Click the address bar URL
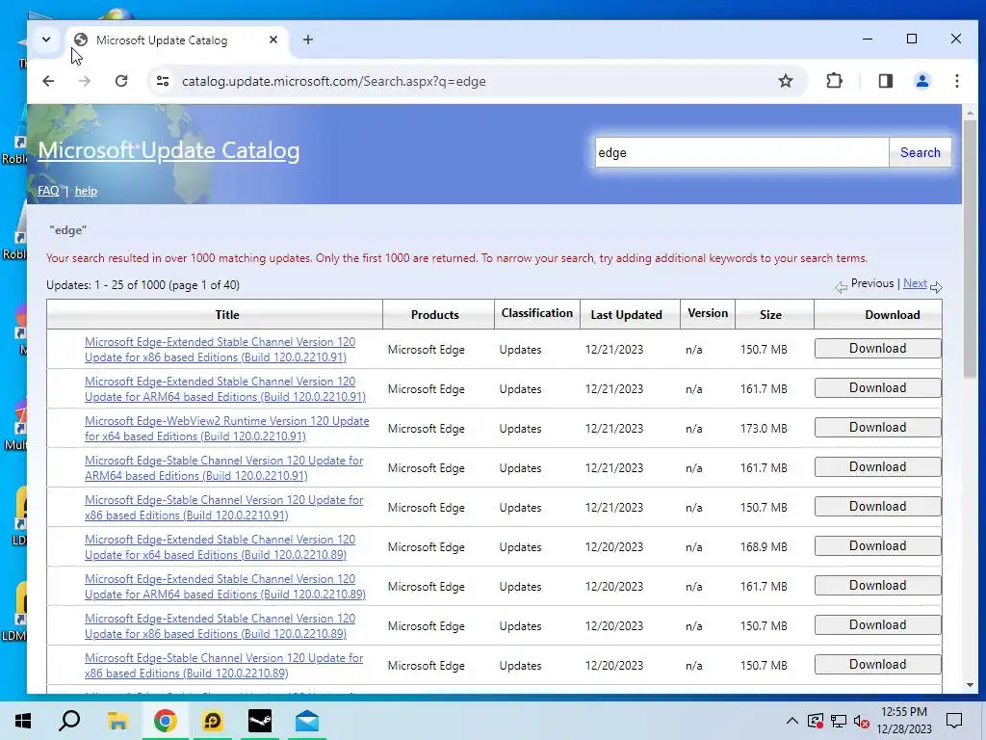Viewport: 986px width, 740px height. [x=333, y=81]
